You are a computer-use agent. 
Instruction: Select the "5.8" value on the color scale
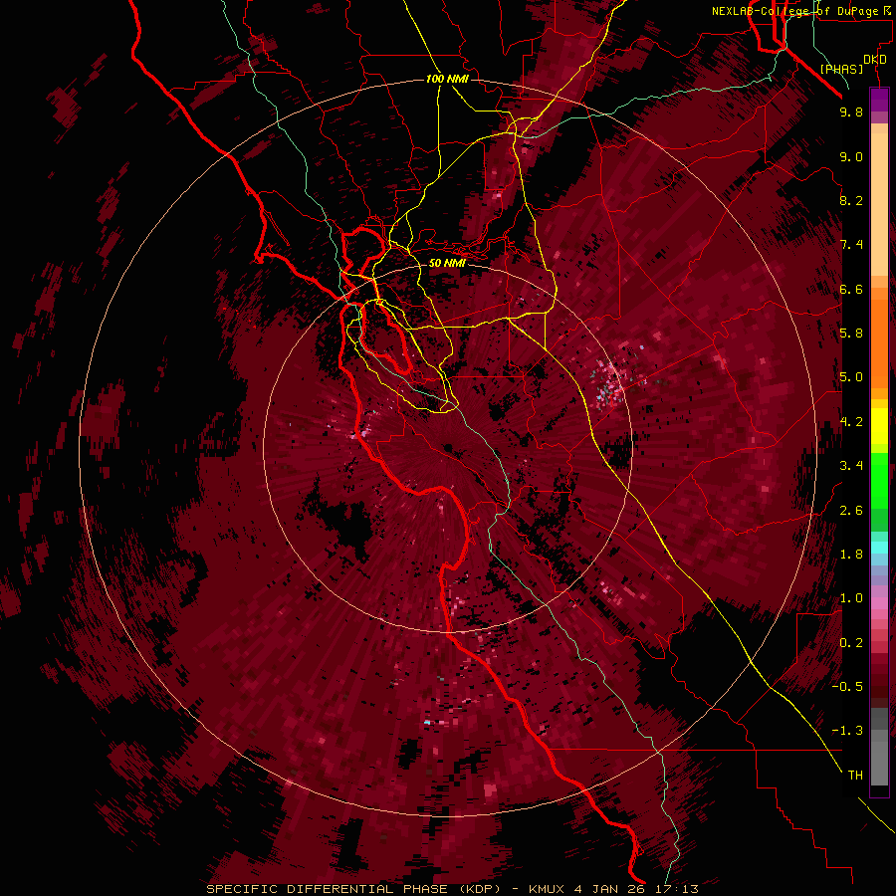[x=851, y=334]
